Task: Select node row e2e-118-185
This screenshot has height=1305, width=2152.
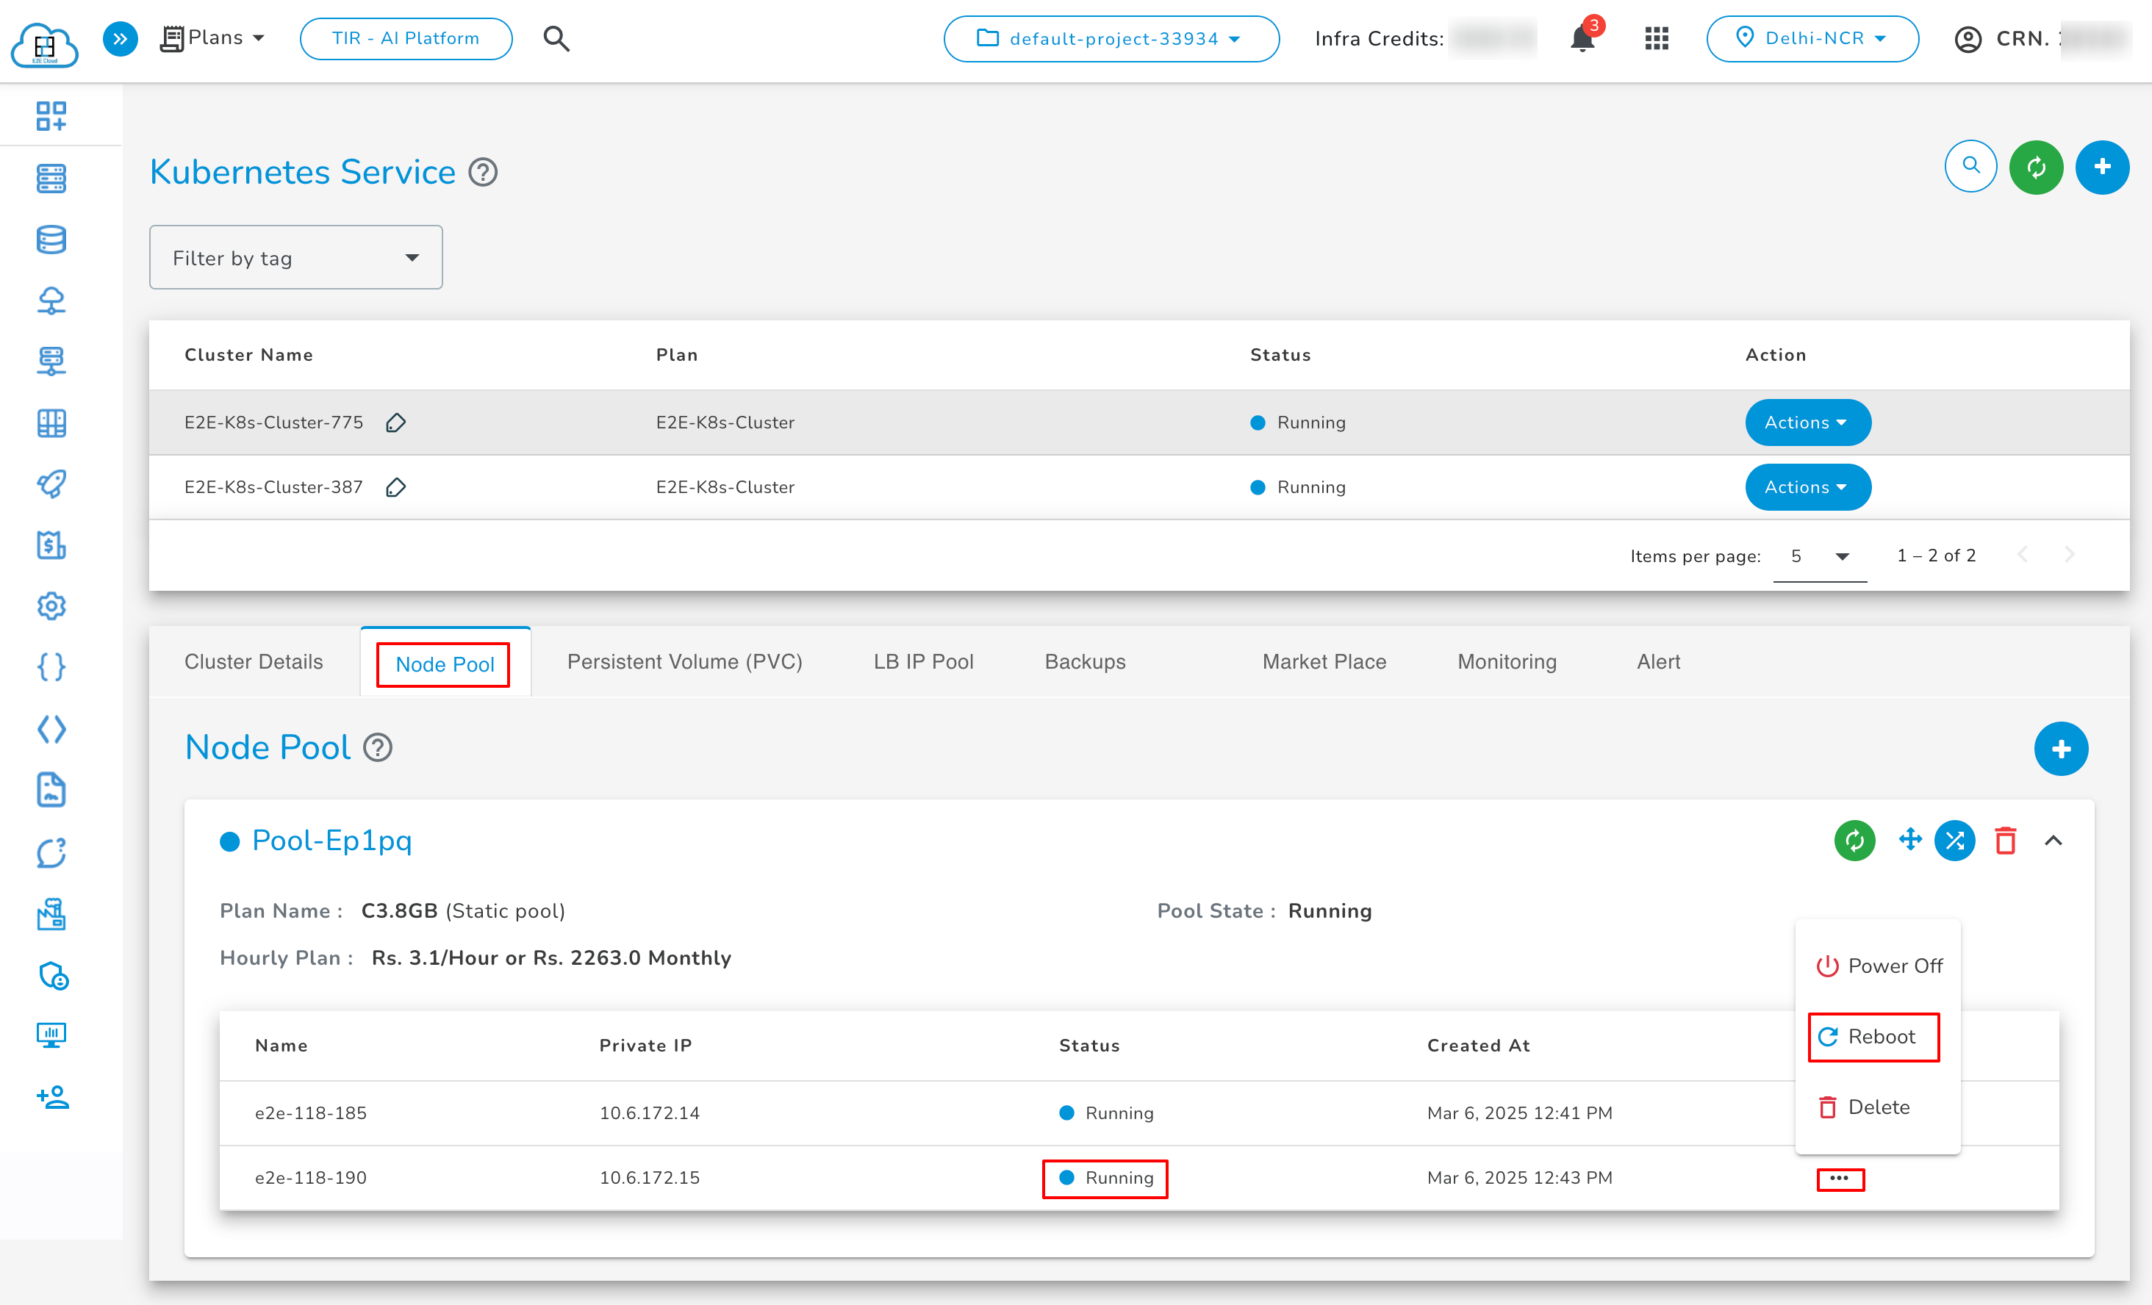Action: pos(1139,1113)
